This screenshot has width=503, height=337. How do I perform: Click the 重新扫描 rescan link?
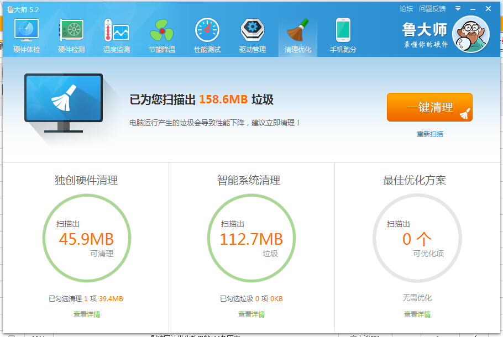(x=430, y=134)
